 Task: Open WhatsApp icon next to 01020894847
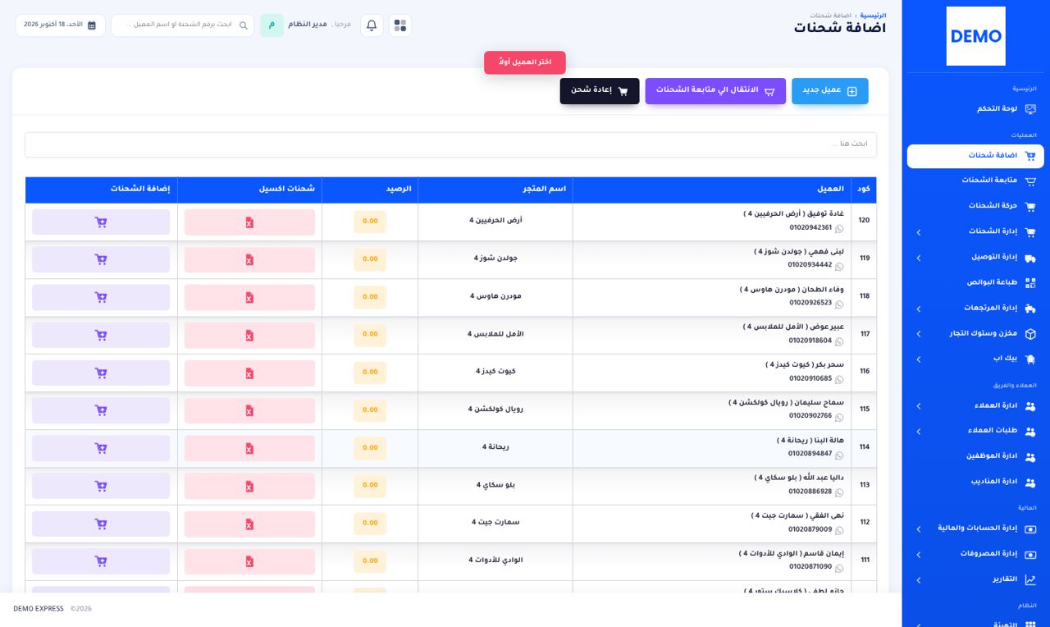point(839,455)
